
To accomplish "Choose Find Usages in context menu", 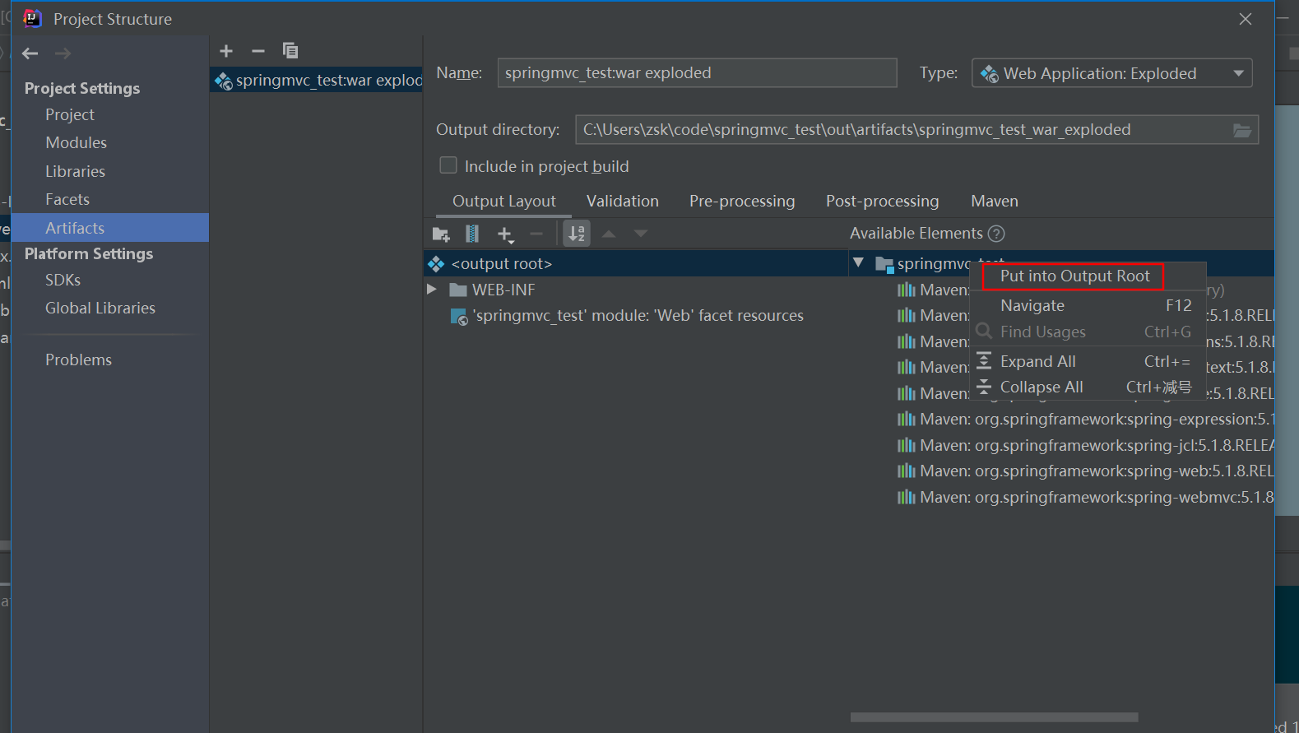I will (x=1088, y=332).
